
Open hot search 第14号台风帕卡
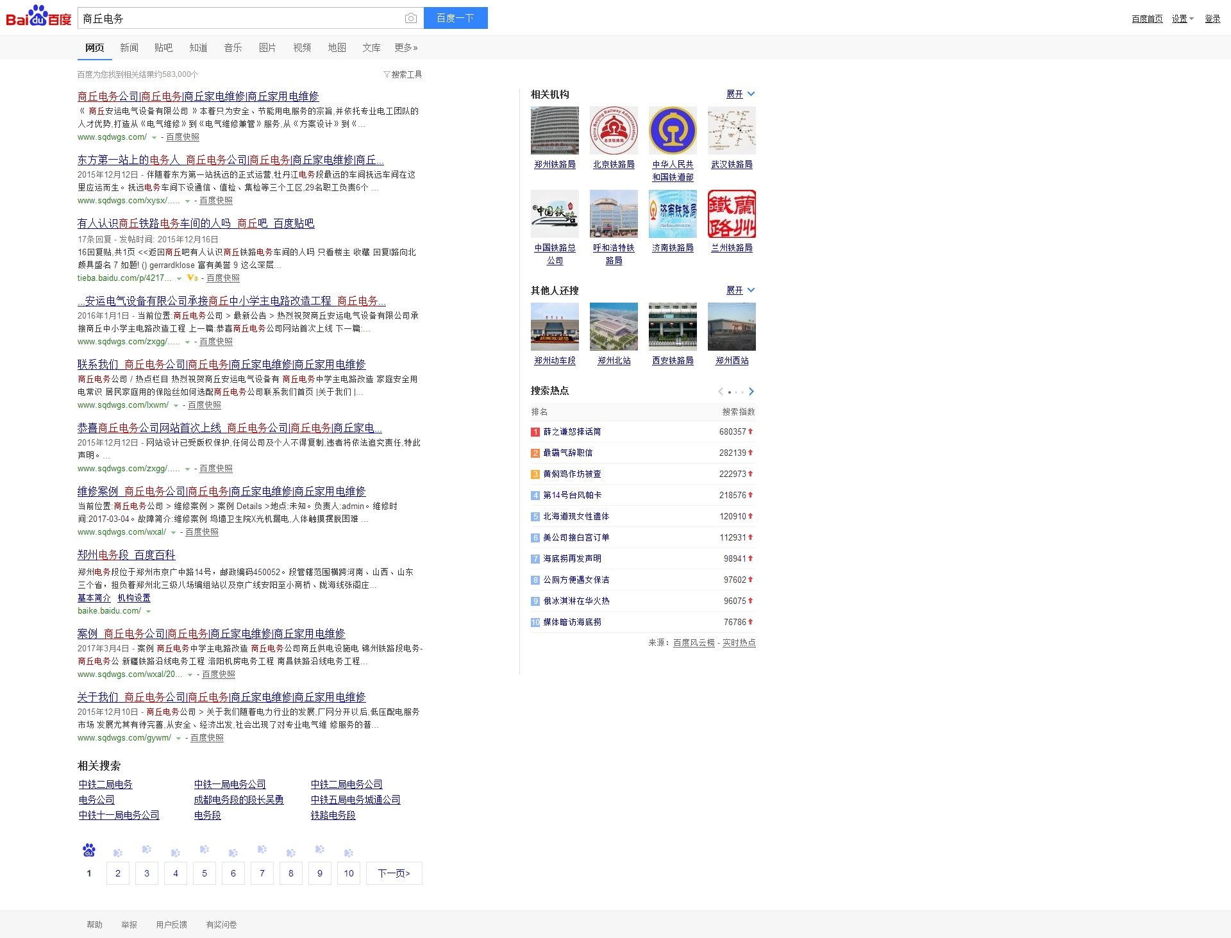tap(572, 495)
